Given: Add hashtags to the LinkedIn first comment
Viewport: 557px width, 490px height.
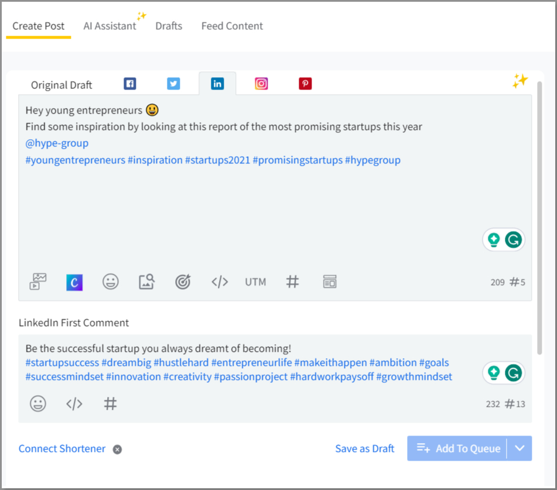Looking at the screenshot, I should click(110, 403).
